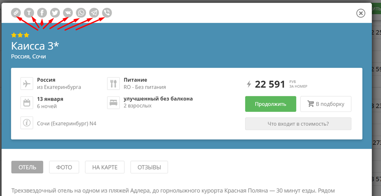Screen dimensions: 381x196
Task: Select the ОТЕЛЬ tab
Action: [x=27, y=167]
